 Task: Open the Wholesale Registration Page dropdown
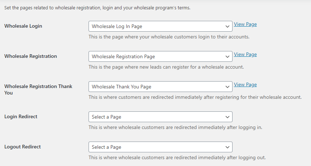click(x=160, y=56)
